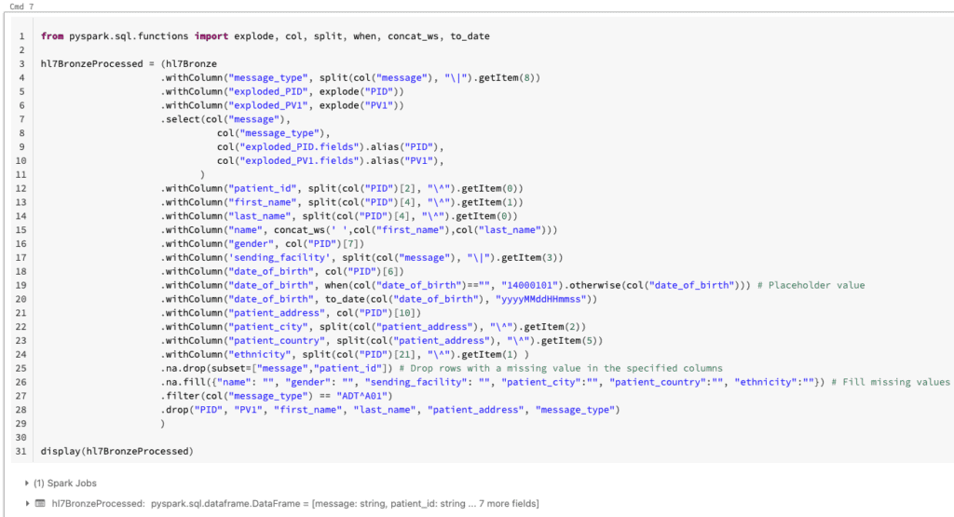Click the table icon beside hl7BronzeProcessed

tap(39, 503)
